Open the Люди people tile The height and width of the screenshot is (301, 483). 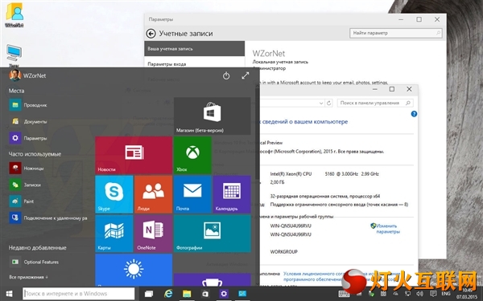coord(153,194)
